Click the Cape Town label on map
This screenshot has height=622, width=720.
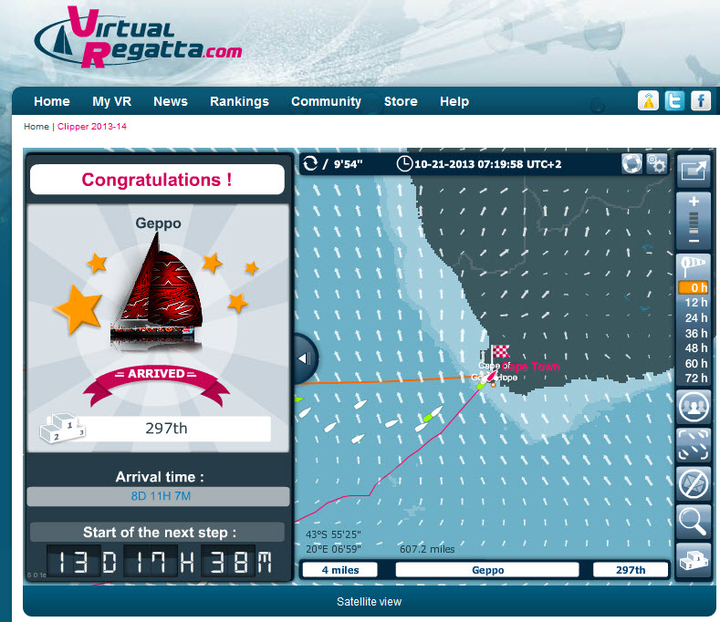530,367
